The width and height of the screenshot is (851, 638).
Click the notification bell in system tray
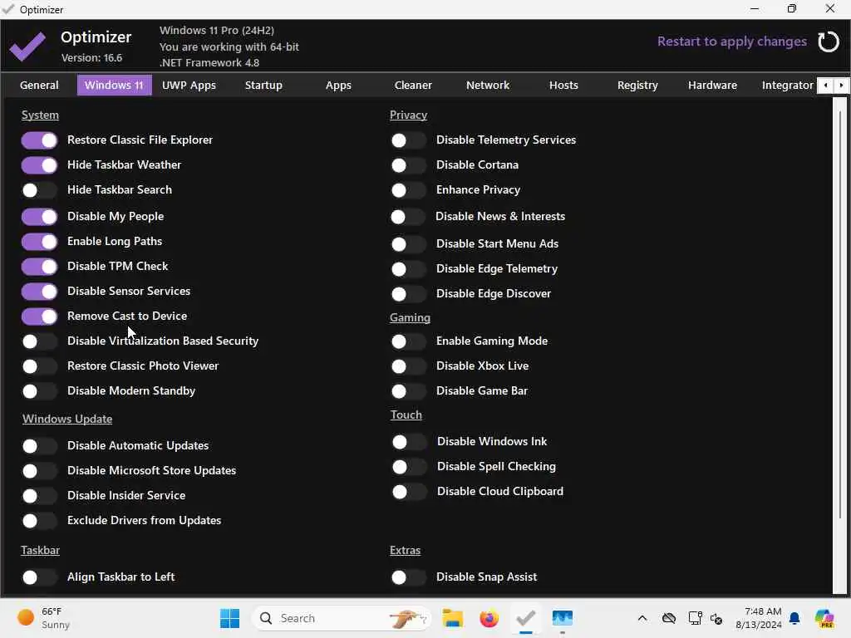point(794,618)
